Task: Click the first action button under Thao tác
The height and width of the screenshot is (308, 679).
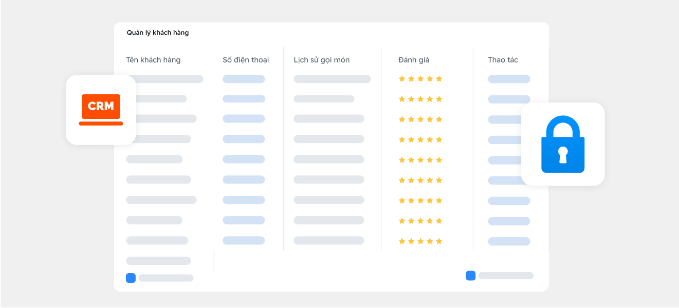Action: tap(509, 78)
